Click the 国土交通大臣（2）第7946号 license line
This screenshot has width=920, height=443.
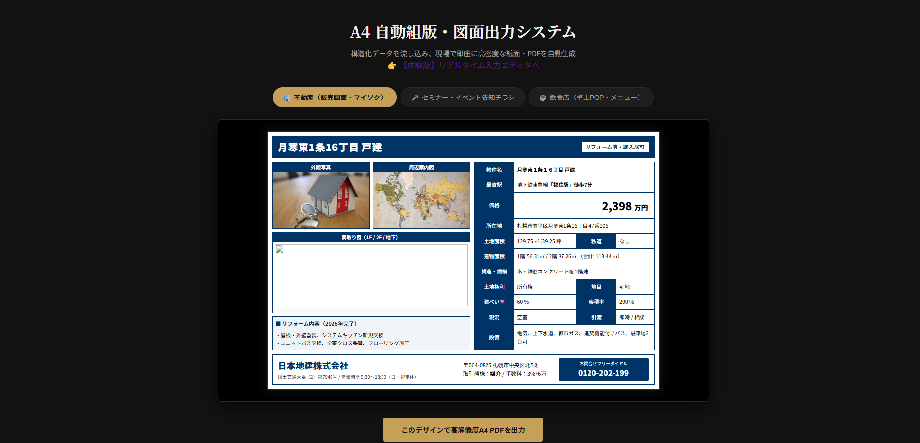(347, 377)
